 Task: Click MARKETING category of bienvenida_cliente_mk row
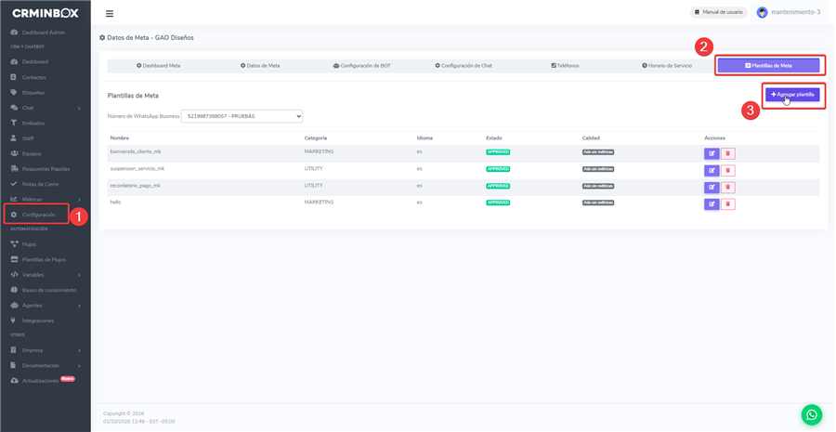pos(319,152)
